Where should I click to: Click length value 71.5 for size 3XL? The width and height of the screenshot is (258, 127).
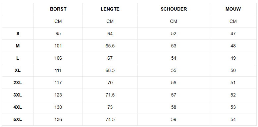(x=110, y=95)
